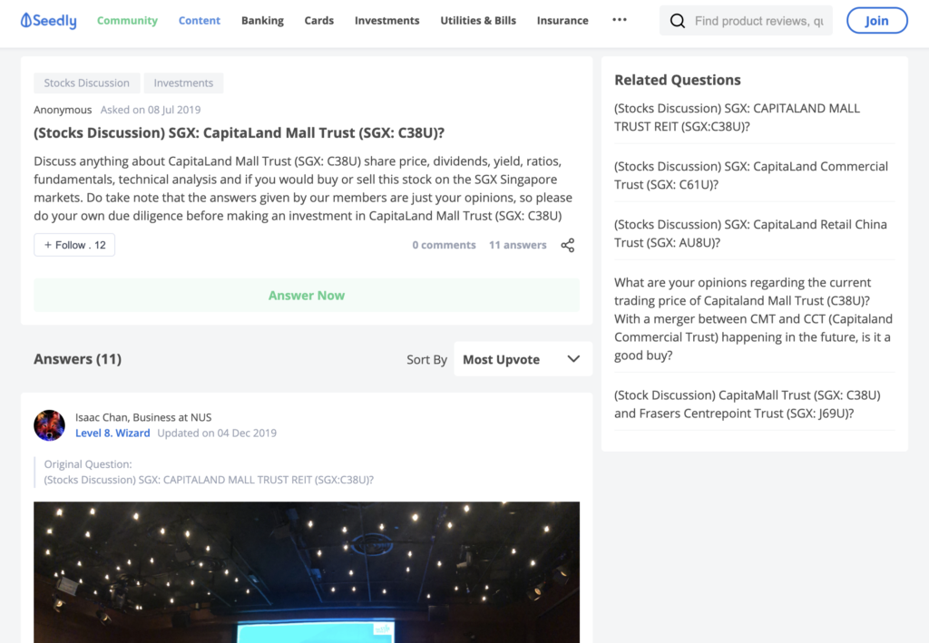Open related question CapitaLand Commercial Trust C61U
Viewport: 929px width, 643px height.
pos(751,175)
